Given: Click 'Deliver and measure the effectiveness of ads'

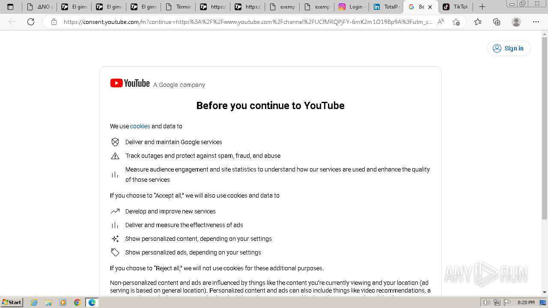Looking at the screenshot, I should pos(184,225).
